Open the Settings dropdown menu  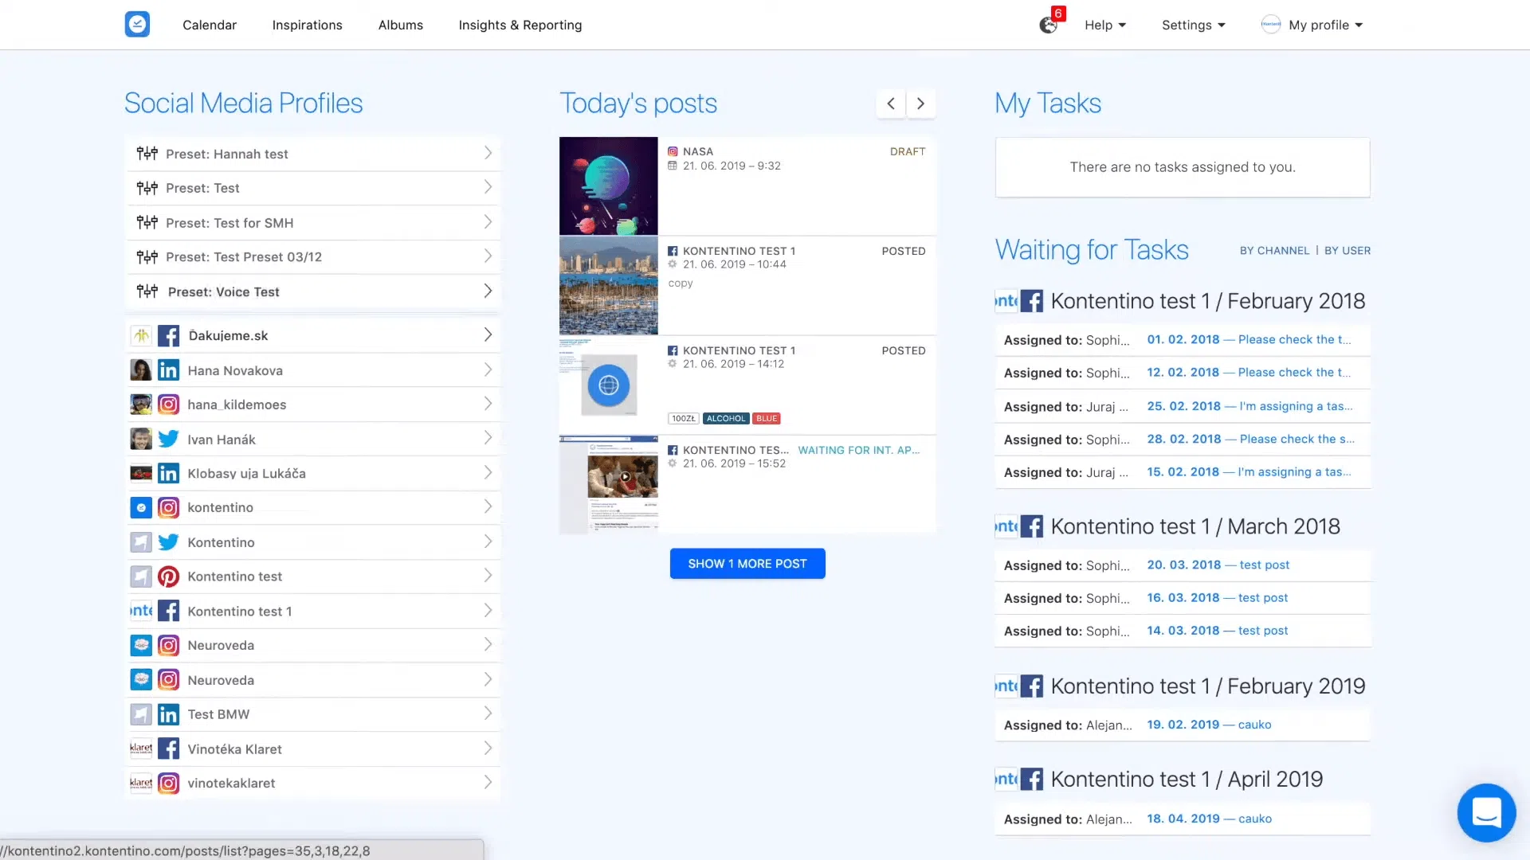point(1193,25)
